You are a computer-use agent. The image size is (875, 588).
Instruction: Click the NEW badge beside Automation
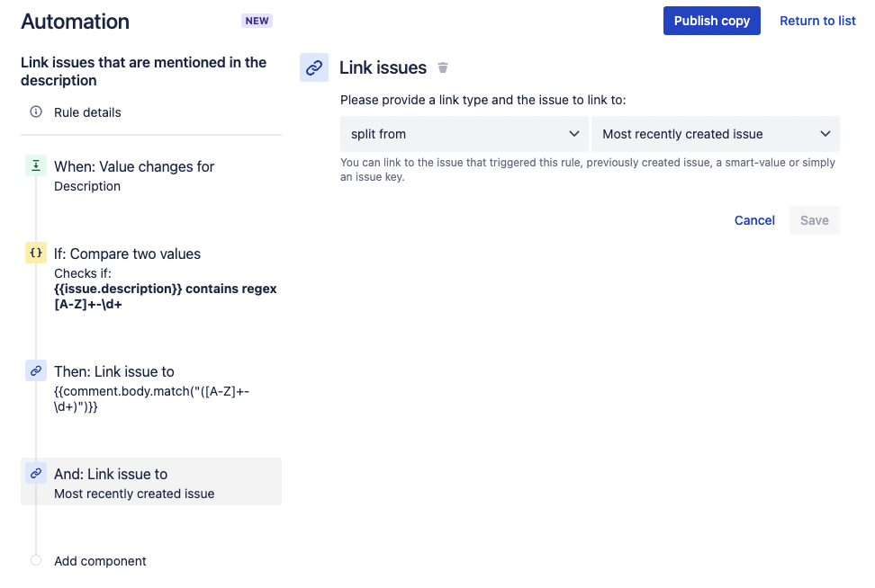coord(257,20)
